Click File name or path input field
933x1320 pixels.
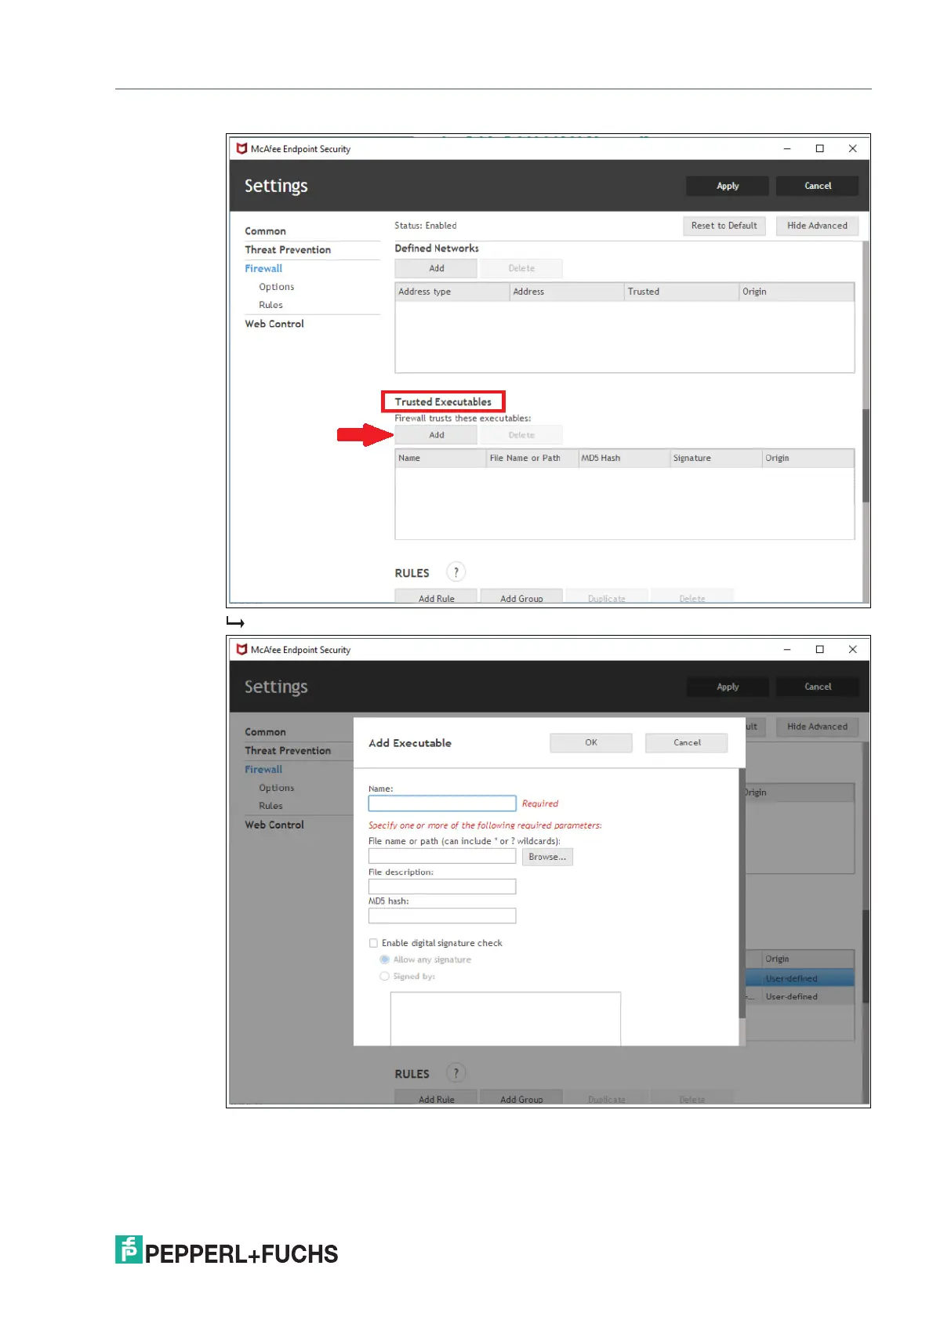coord(442,857)
